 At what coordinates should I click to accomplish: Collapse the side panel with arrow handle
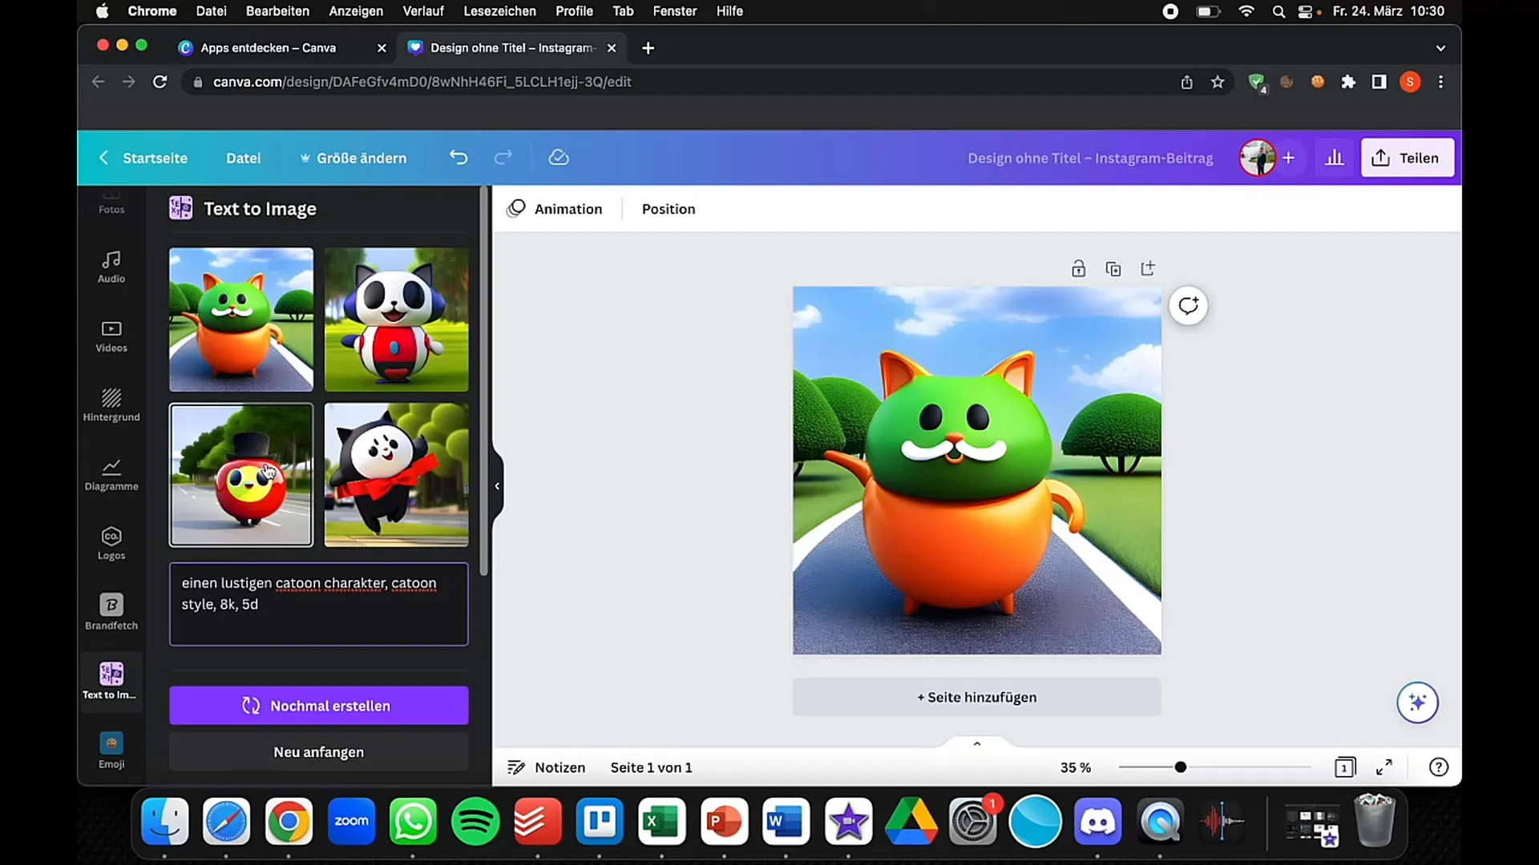[497, 486]
